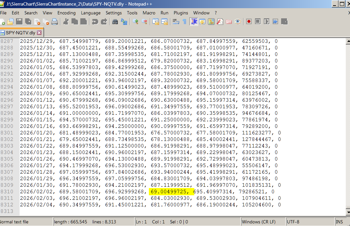Open the Plugins menu
This screenshot has width=350, height=226.
pos(181,13)
